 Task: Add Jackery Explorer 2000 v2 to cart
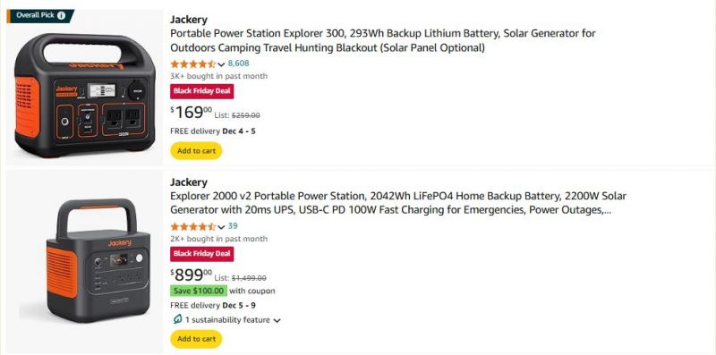196,339
